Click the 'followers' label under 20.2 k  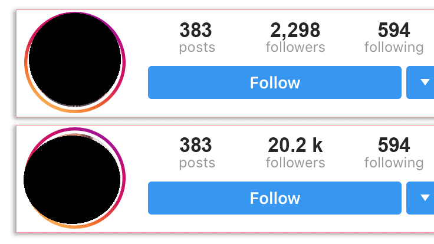point(295,163)
